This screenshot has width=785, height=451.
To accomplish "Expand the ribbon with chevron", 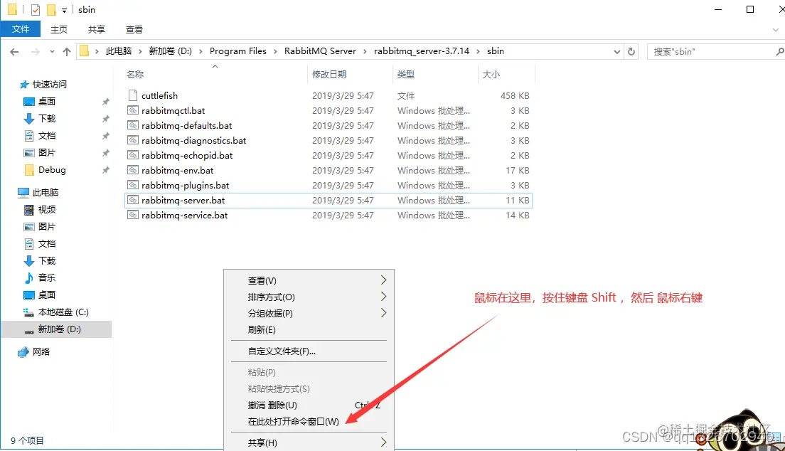I will click(776, 30).
